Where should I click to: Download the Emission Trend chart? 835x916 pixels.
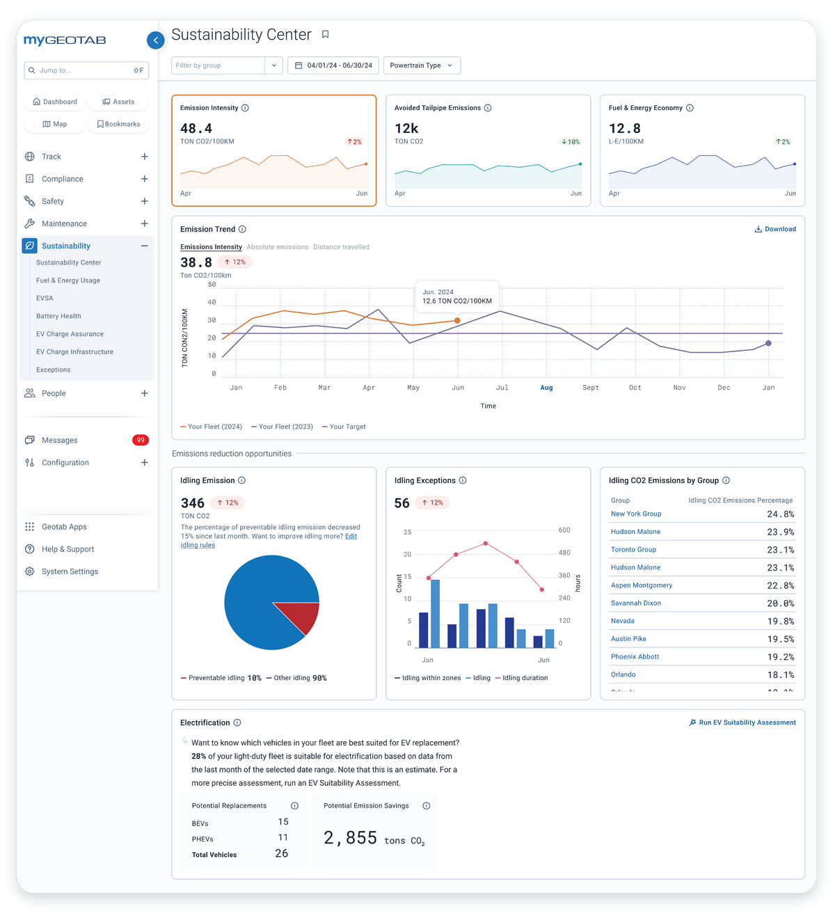pos(775,229)
